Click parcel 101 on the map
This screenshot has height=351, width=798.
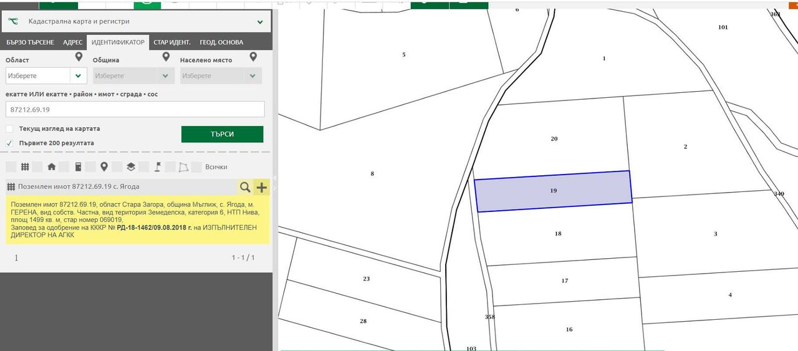[x=723, y=27]
